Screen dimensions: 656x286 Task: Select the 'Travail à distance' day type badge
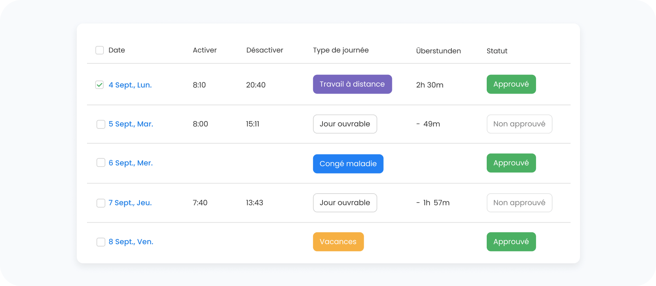pos(352,84)
